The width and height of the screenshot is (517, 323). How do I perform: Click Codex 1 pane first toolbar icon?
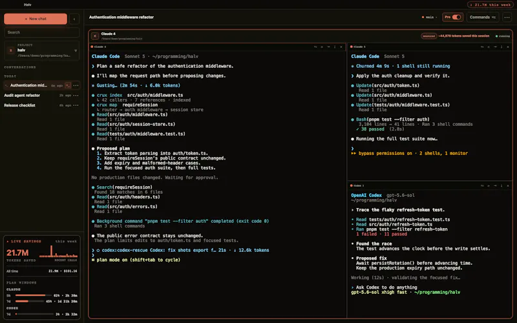(482, 185)
